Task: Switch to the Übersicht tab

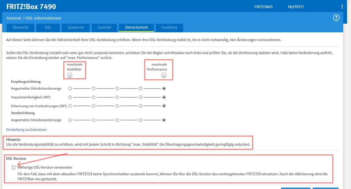Action: coord(20,27)
